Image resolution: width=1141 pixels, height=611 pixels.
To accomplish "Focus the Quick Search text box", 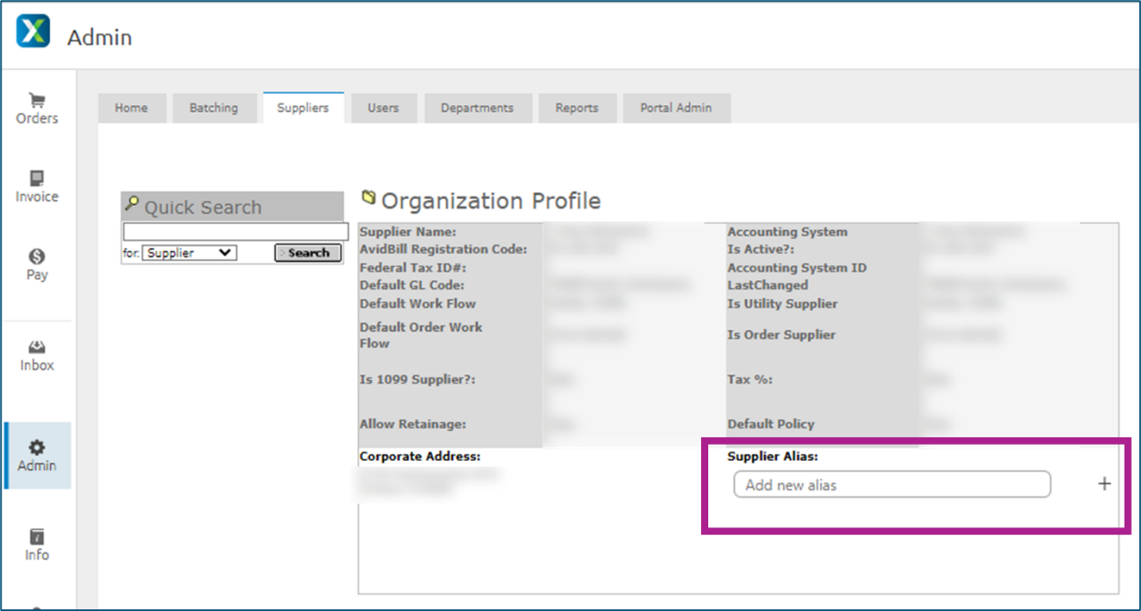I will tap(235, 232).
